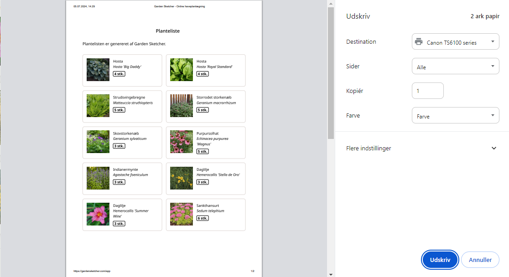This screenshot has height=277, width=509.
Task: Click the Geranium sylvaticum thumbnail
Action: (x=98, y=142)
